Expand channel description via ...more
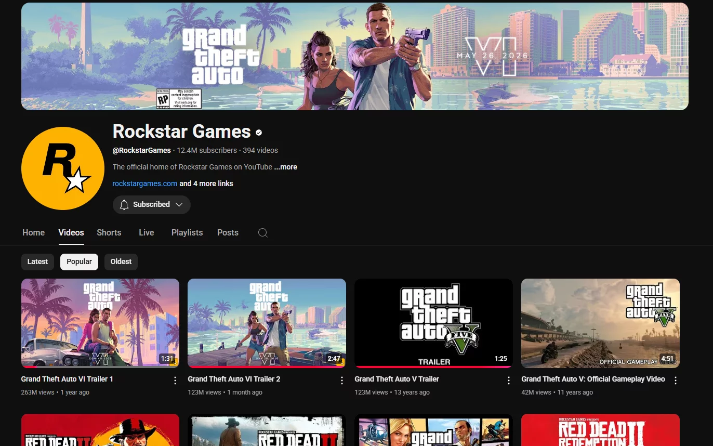The image size is (713, 446). click(x=286, y=167)
